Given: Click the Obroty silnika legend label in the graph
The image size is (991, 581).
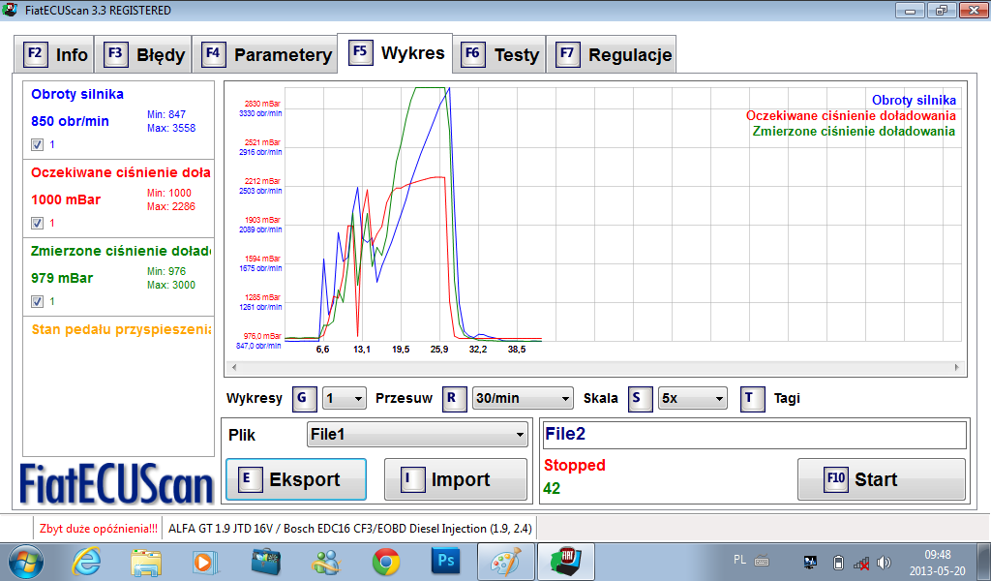Looking at the screenshot, I should coord(914,100).
